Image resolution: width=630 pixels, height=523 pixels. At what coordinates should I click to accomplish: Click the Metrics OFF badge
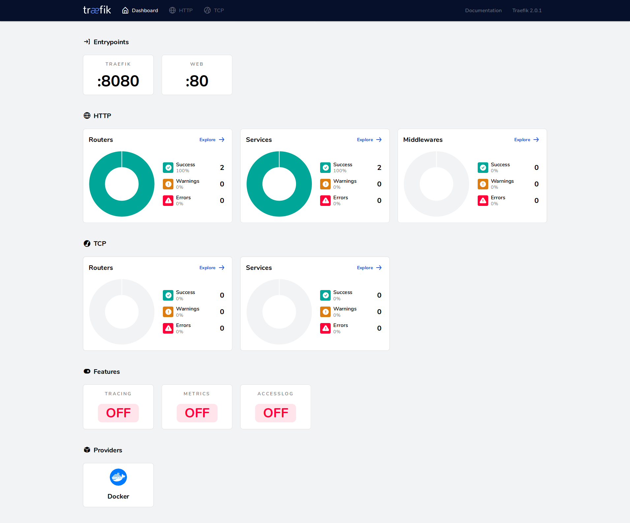click(x=197, y=413)
